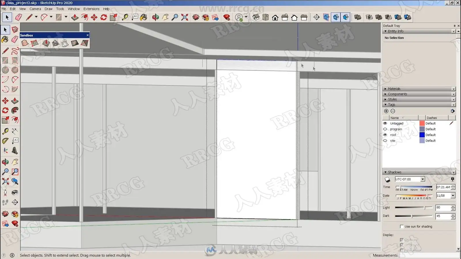Image resolution: width=461 pixels, height=259 pixels.
Task: Collapse the Shadows panel
Action: (386, 172)
